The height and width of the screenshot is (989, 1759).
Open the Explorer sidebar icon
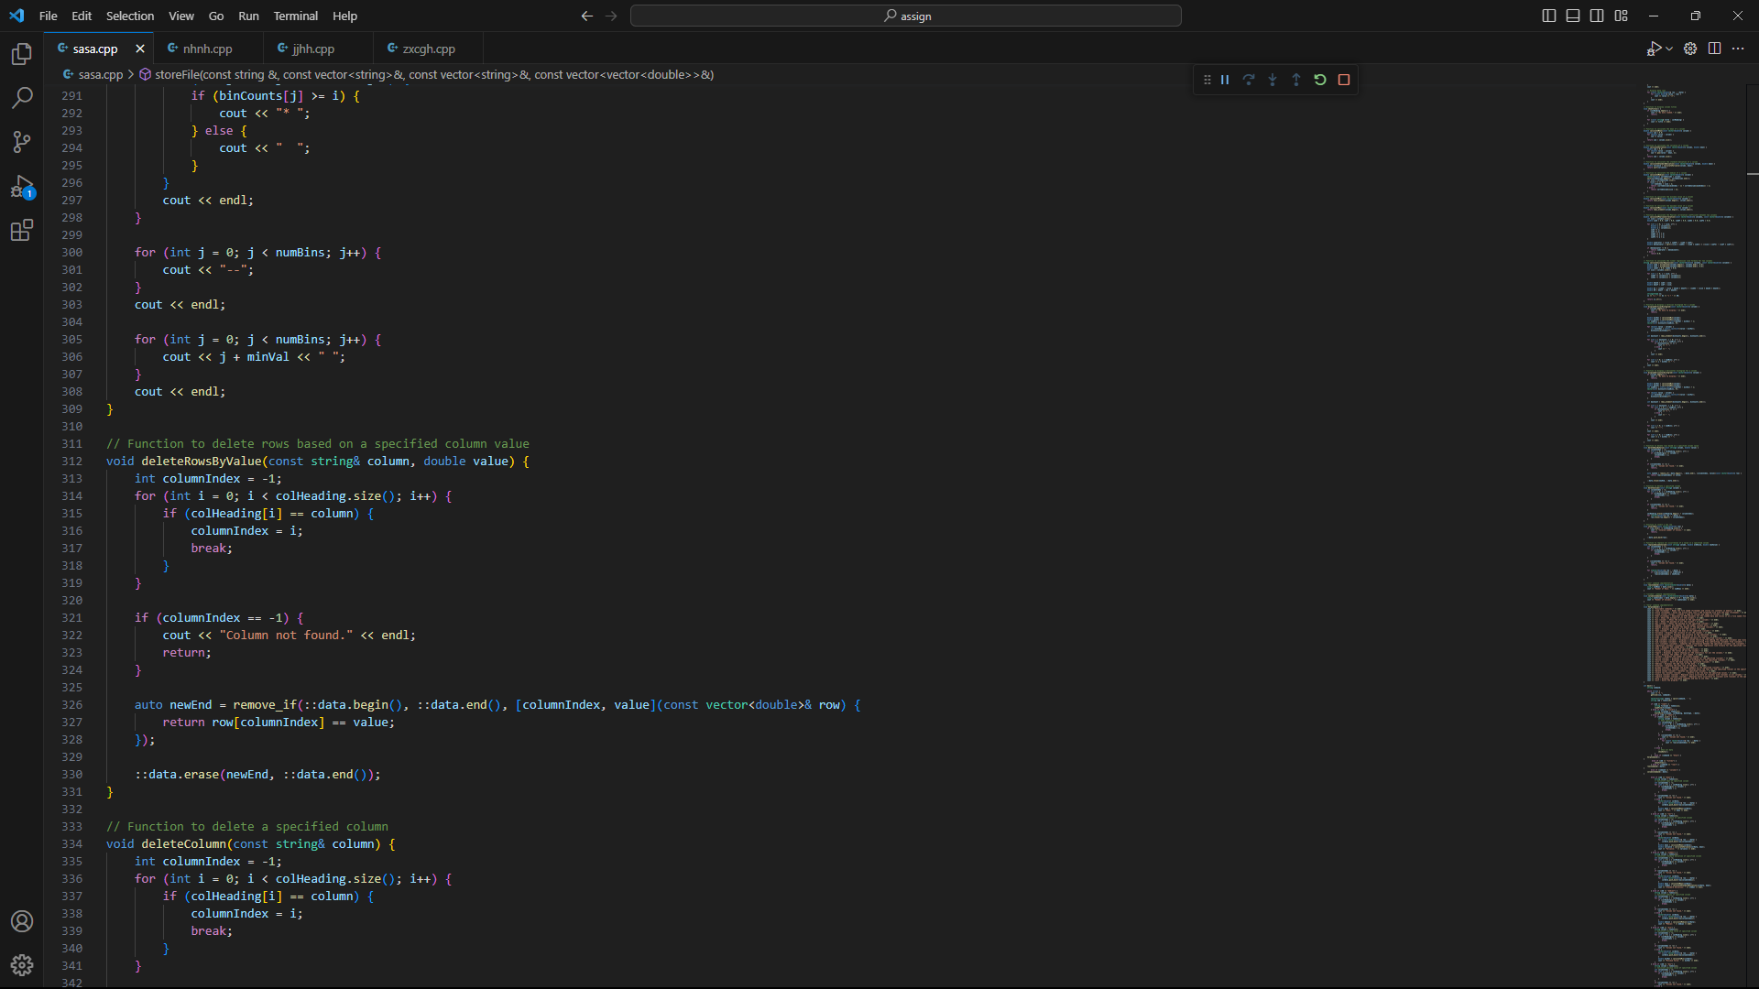[x=22, y=54]
